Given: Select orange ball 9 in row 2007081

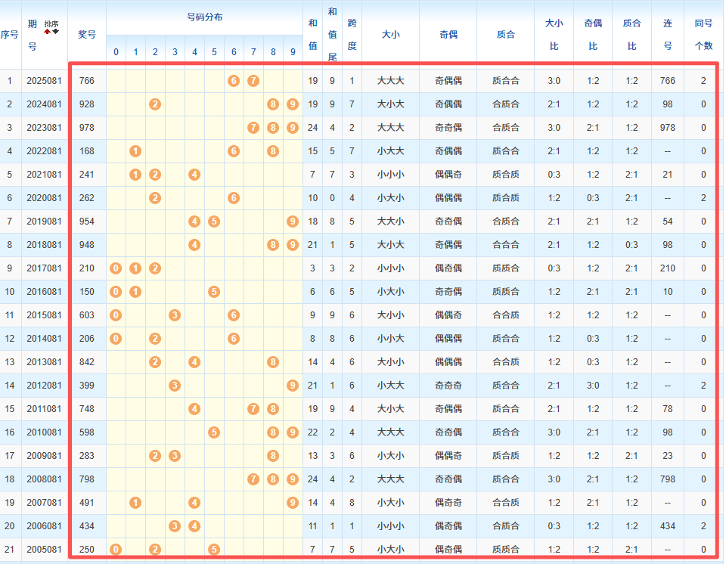Looking at the screenshot, I should click(x=293, y=503).
